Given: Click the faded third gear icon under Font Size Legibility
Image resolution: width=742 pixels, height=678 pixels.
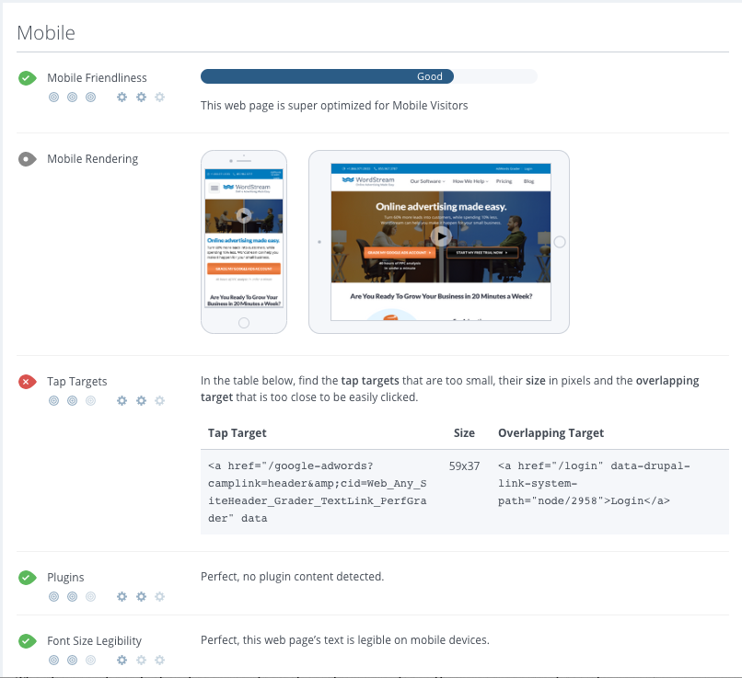Looking at the screenshot, I should [x=159, y=660].
